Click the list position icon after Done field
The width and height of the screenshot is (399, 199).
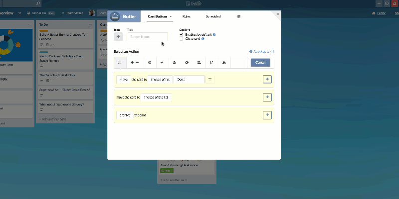[x=210, y=80]
